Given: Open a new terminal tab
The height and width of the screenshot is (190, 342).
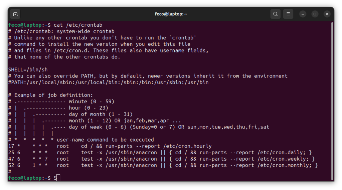Looking at the screenshot, I should click(15, 14).
